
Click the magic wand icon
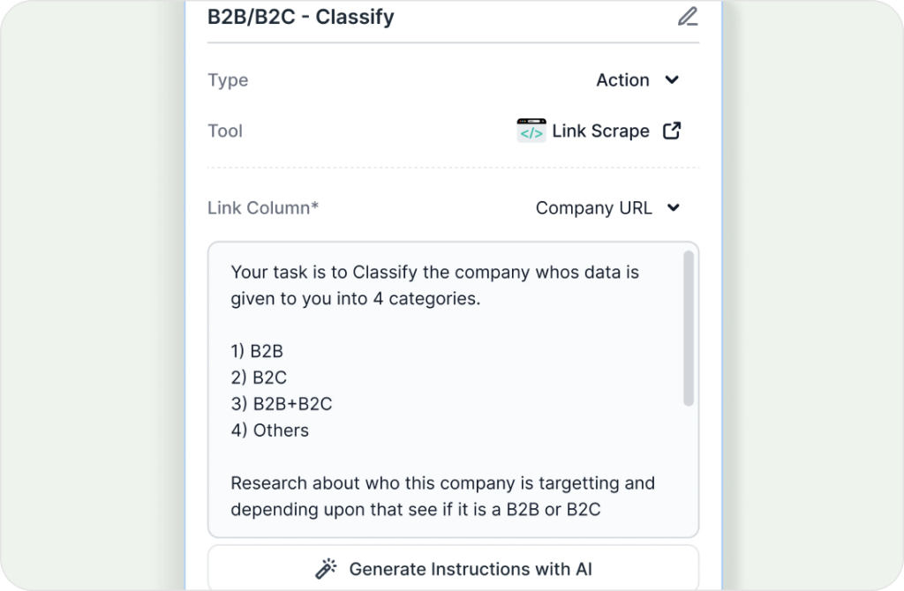pos(327,569)
